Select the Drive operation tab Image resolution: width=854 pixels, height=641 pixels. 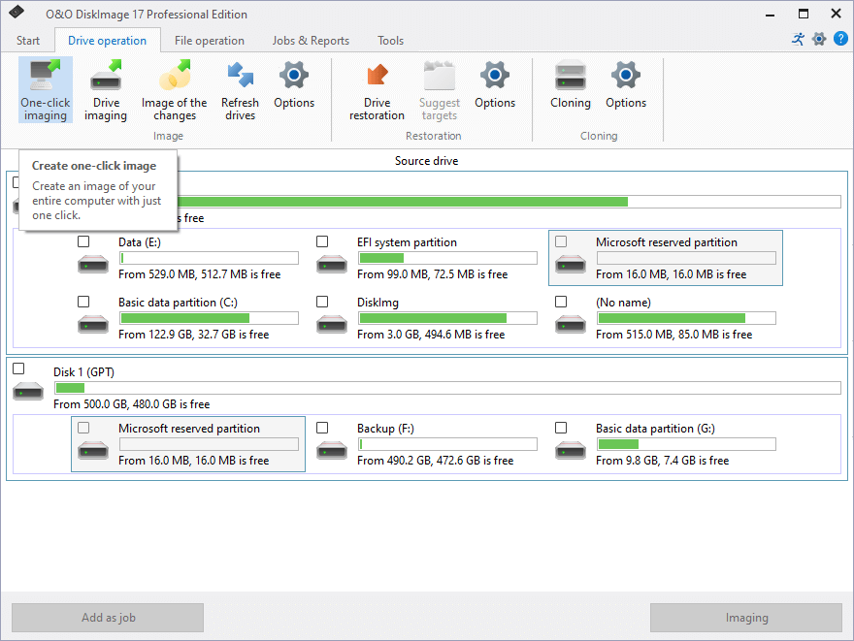pos(108,41)
